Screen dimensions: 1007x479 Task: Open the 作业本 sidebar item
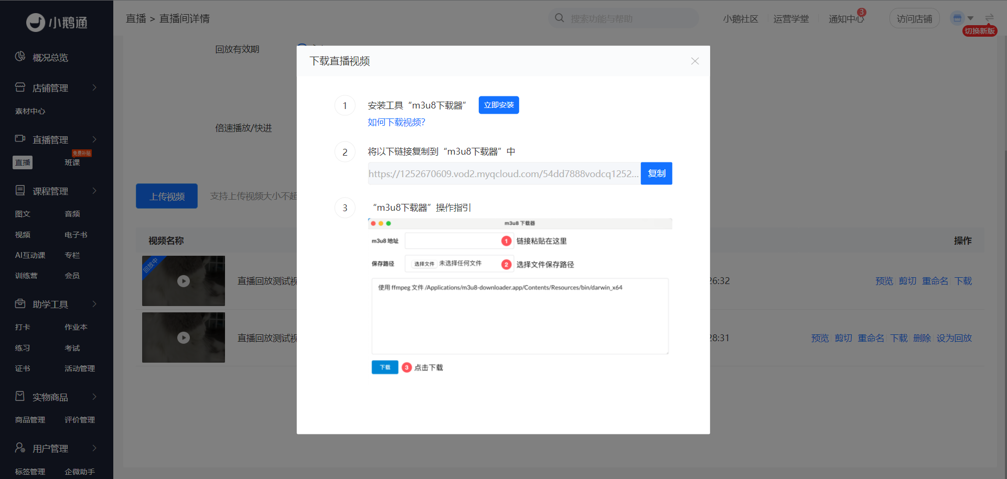76,327
